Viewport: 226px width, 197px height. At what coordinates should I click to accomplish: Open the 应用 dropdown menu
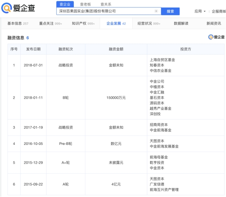pos(200,11)
